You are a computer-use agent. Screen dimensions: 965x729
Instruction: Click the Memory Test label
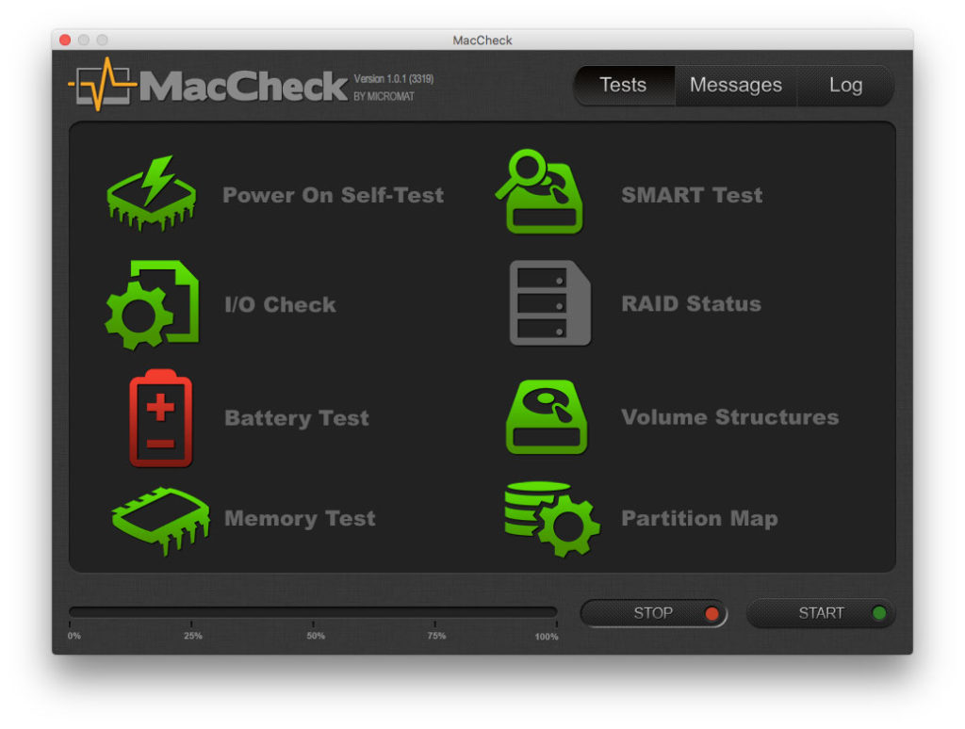pyautogui.click(x=300, y=519)
